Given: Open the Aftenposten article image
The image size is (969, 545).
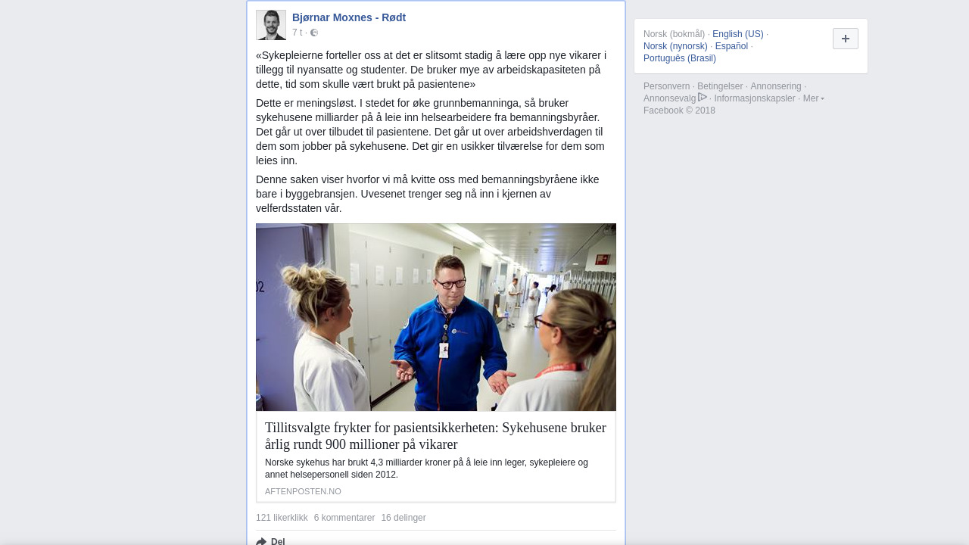Looking at the screenshot, I should (436, 317).
